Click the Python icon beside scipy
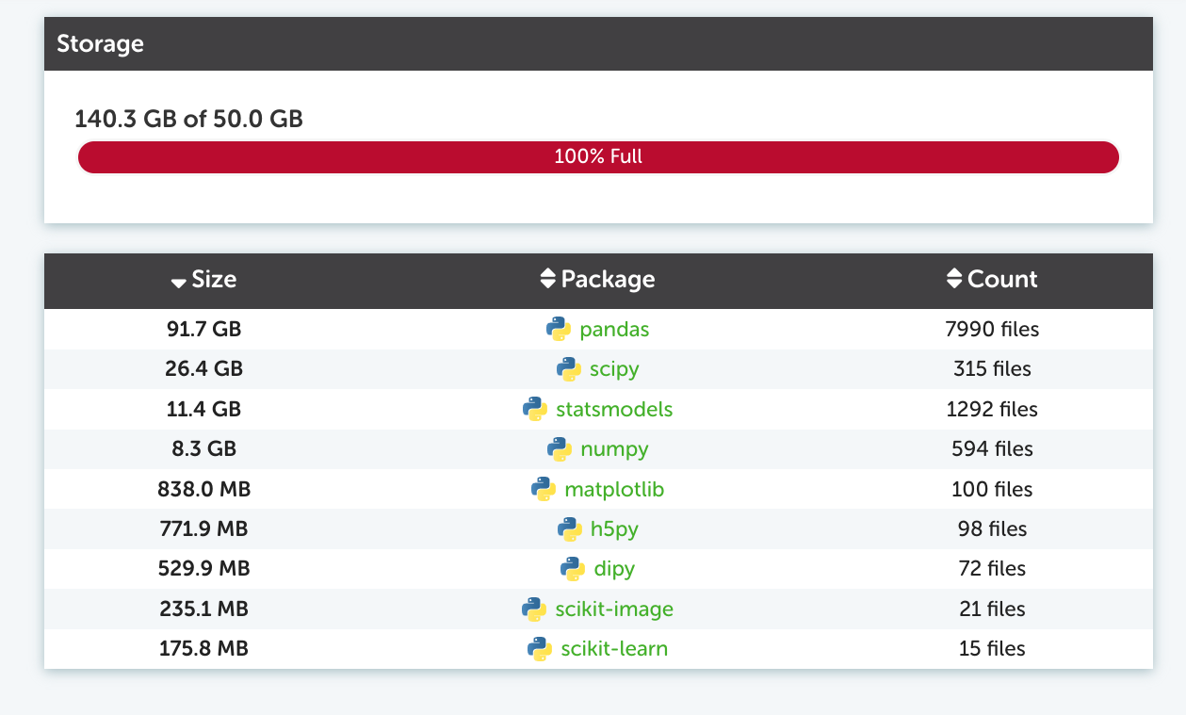The height and width of the screenshot is (715, 1186). 569,369
